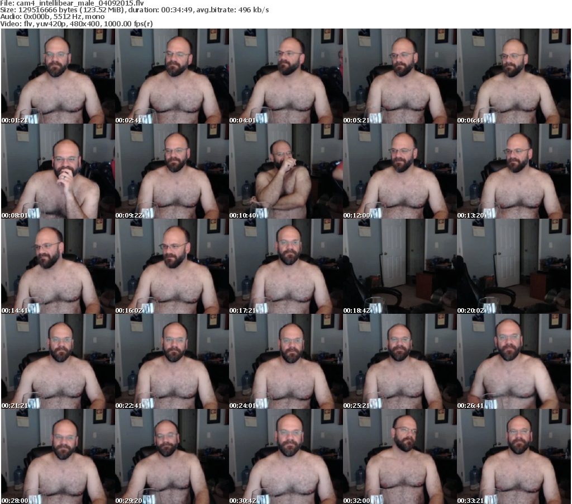Select the frame with timestamp 00:17:21
Screen dimensions: 572x504
click(x=286, y=266)
